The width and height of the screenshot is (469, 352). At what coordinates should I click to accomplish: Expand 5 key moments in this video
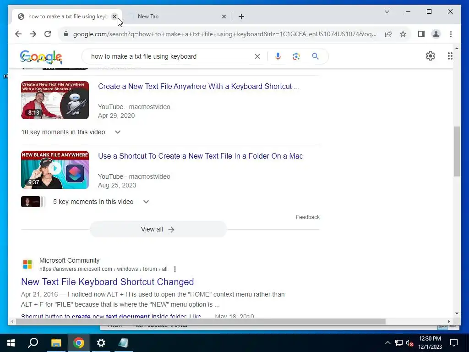[146, 202]
